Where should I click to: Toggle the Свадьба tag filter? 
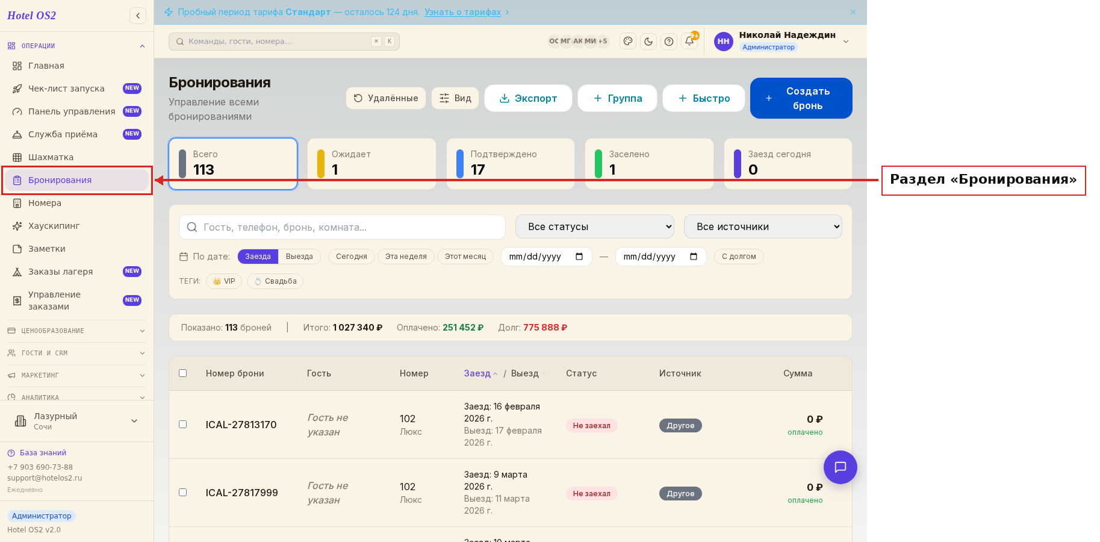275,281
